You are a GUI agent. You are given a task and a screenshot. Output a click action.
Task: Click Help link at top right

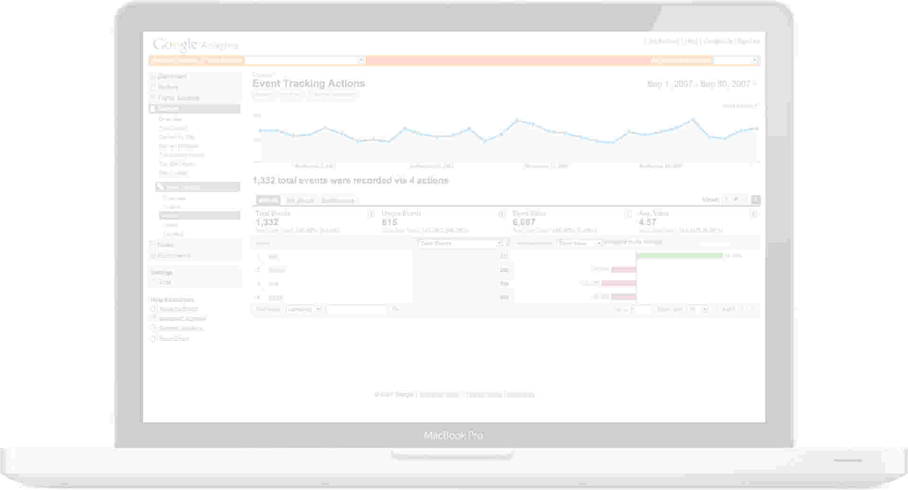691,41
